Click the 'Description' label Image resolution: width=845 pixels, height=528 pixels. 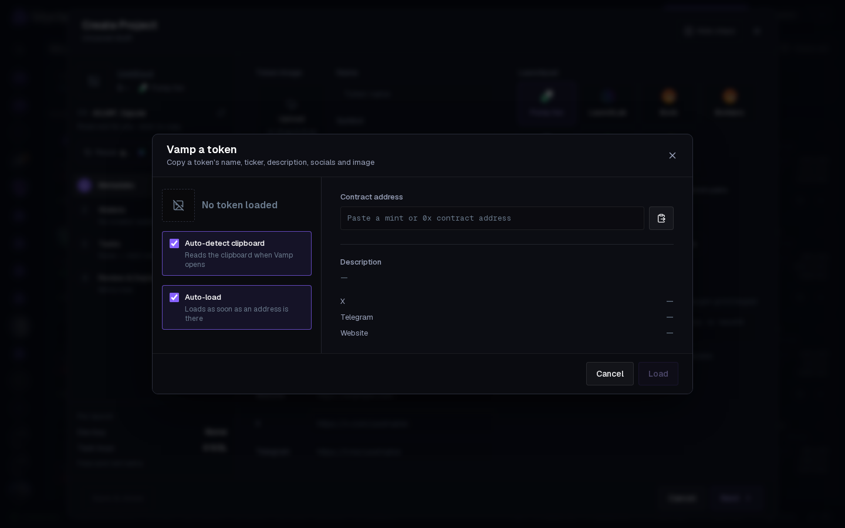[361, 262]
